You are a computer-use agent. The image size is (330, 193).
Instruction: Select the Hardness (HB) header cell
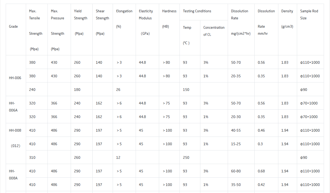(x=169, y=30)
